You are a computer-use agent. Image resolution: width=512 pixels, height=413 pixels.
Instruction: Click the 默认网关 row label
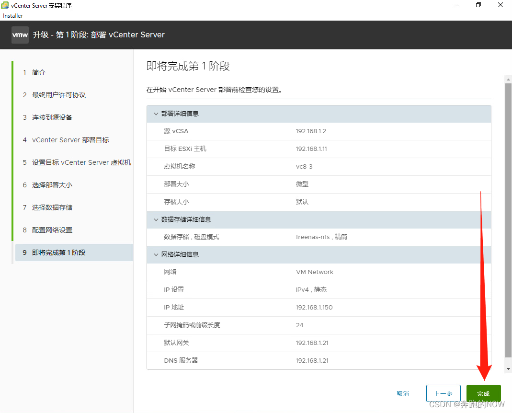pyautogui.click(x=176, y=343)
